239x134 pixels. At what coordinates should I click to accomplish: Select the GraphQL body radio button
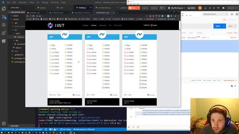pyautogui.click(x=189, y=38)
